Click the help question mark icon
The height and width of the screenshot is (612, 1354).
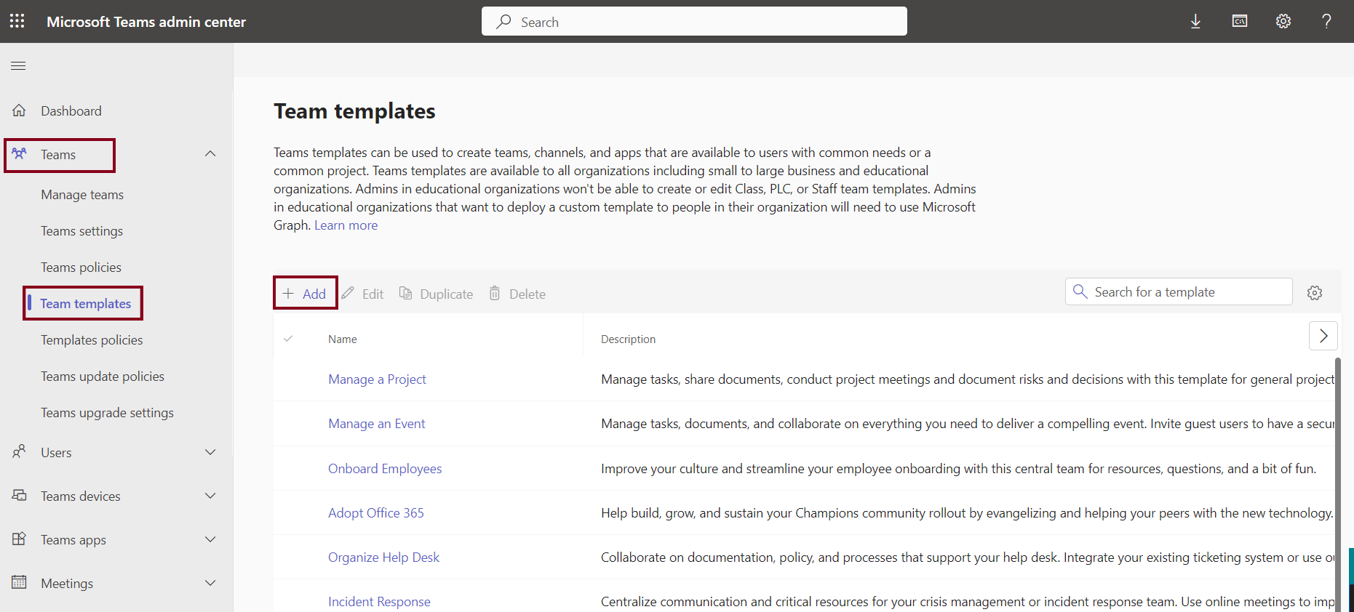coord(1326,22)
